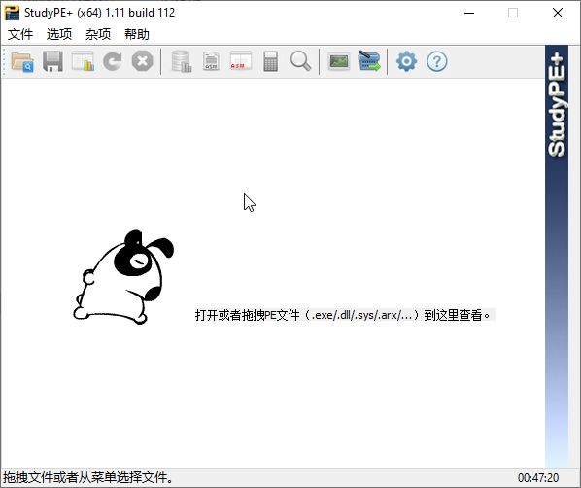Click the 打开或者拖拽PE文件 hint text
The image size is (581, 488).
coord(345,315)
